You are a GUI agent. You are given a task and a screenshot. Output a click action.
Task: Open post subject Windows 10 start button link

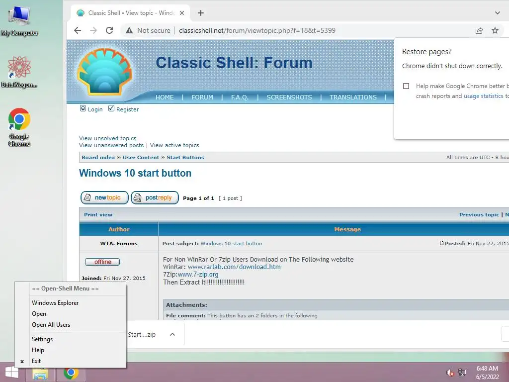point(231,244)
